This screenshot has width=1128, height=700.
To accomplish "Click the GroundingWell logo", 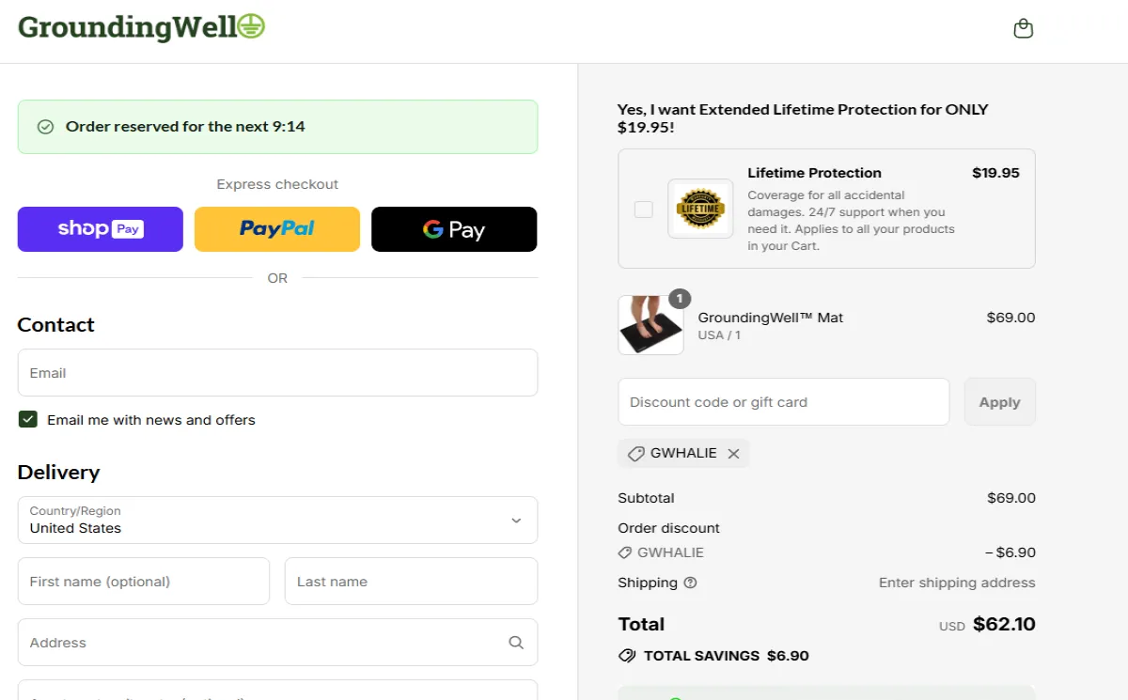I will [141, 27].
